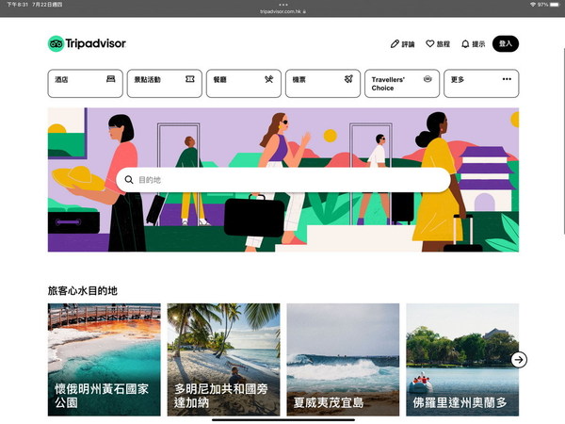The width and height of the screenshot is (565, 424).
Task: Click the airplane icon in 機票 tab
Action: 348,79
